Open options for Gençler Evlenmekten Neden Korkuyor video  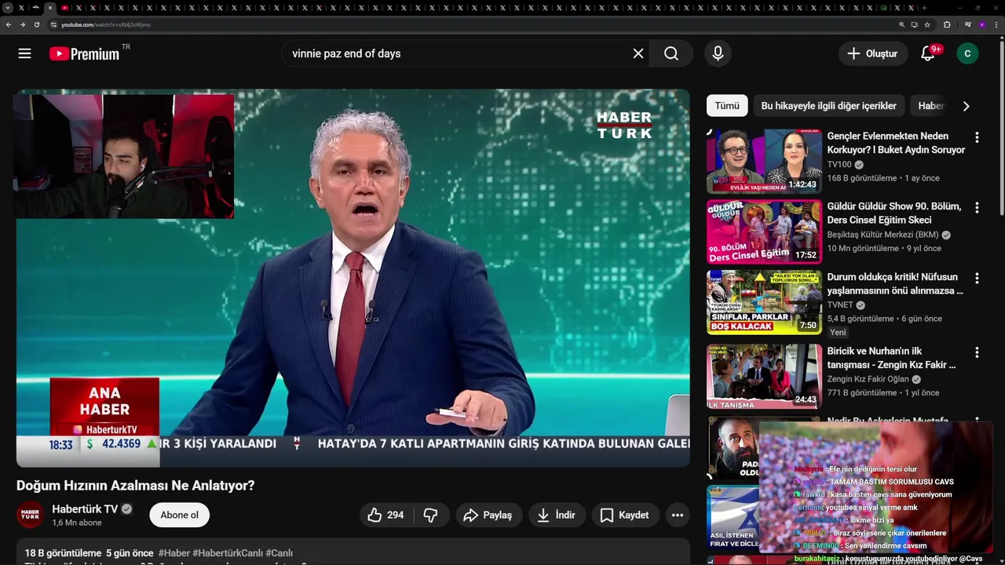(977, 137)
